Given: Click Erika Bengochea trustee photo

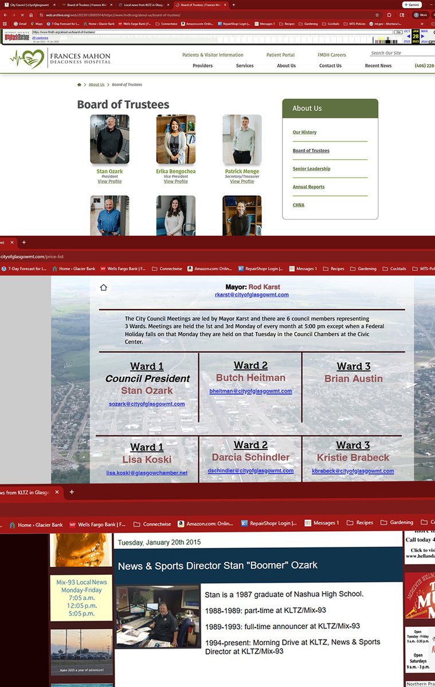Looking at the screenshot, I should click(176, 140).
